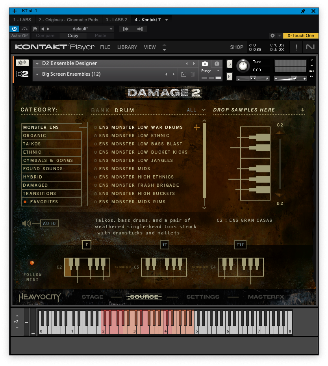Click the MIDI routing arrow-to-bar icon
The width and height of the screenshot is (328, 366).
(140, 29)
